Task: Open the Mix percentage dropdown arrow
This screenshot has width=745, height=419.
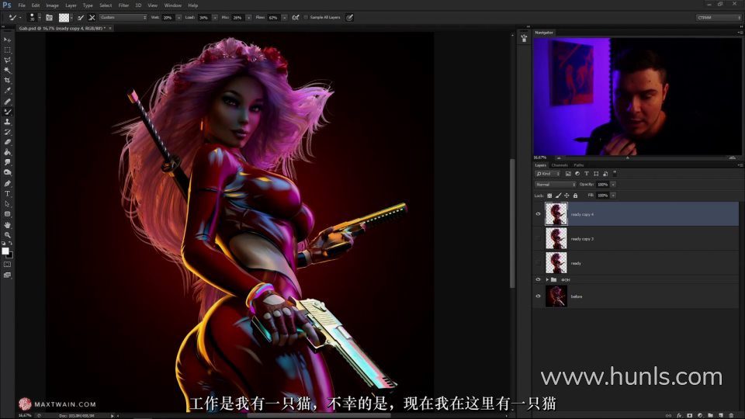Action: coord(249,18)
